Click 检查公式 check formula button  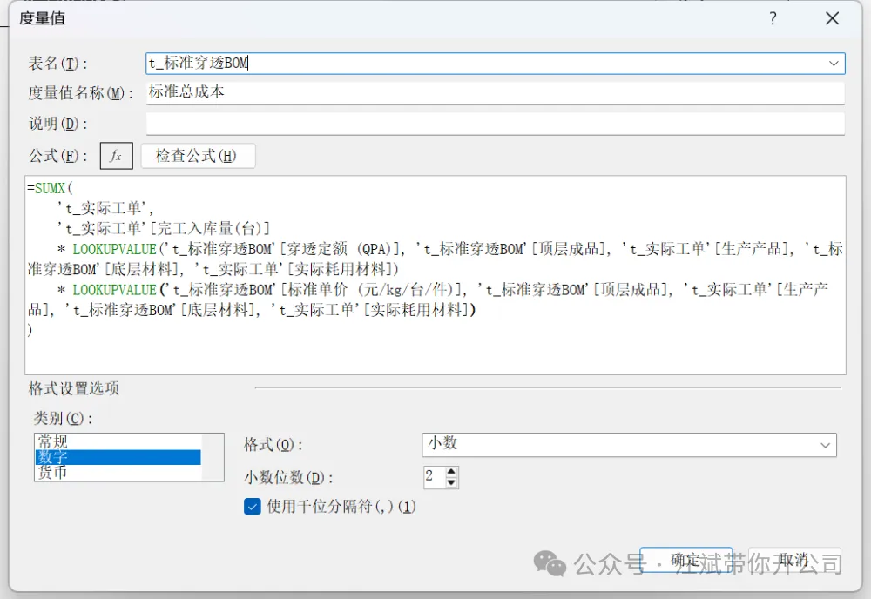click(x=198, y=156)
